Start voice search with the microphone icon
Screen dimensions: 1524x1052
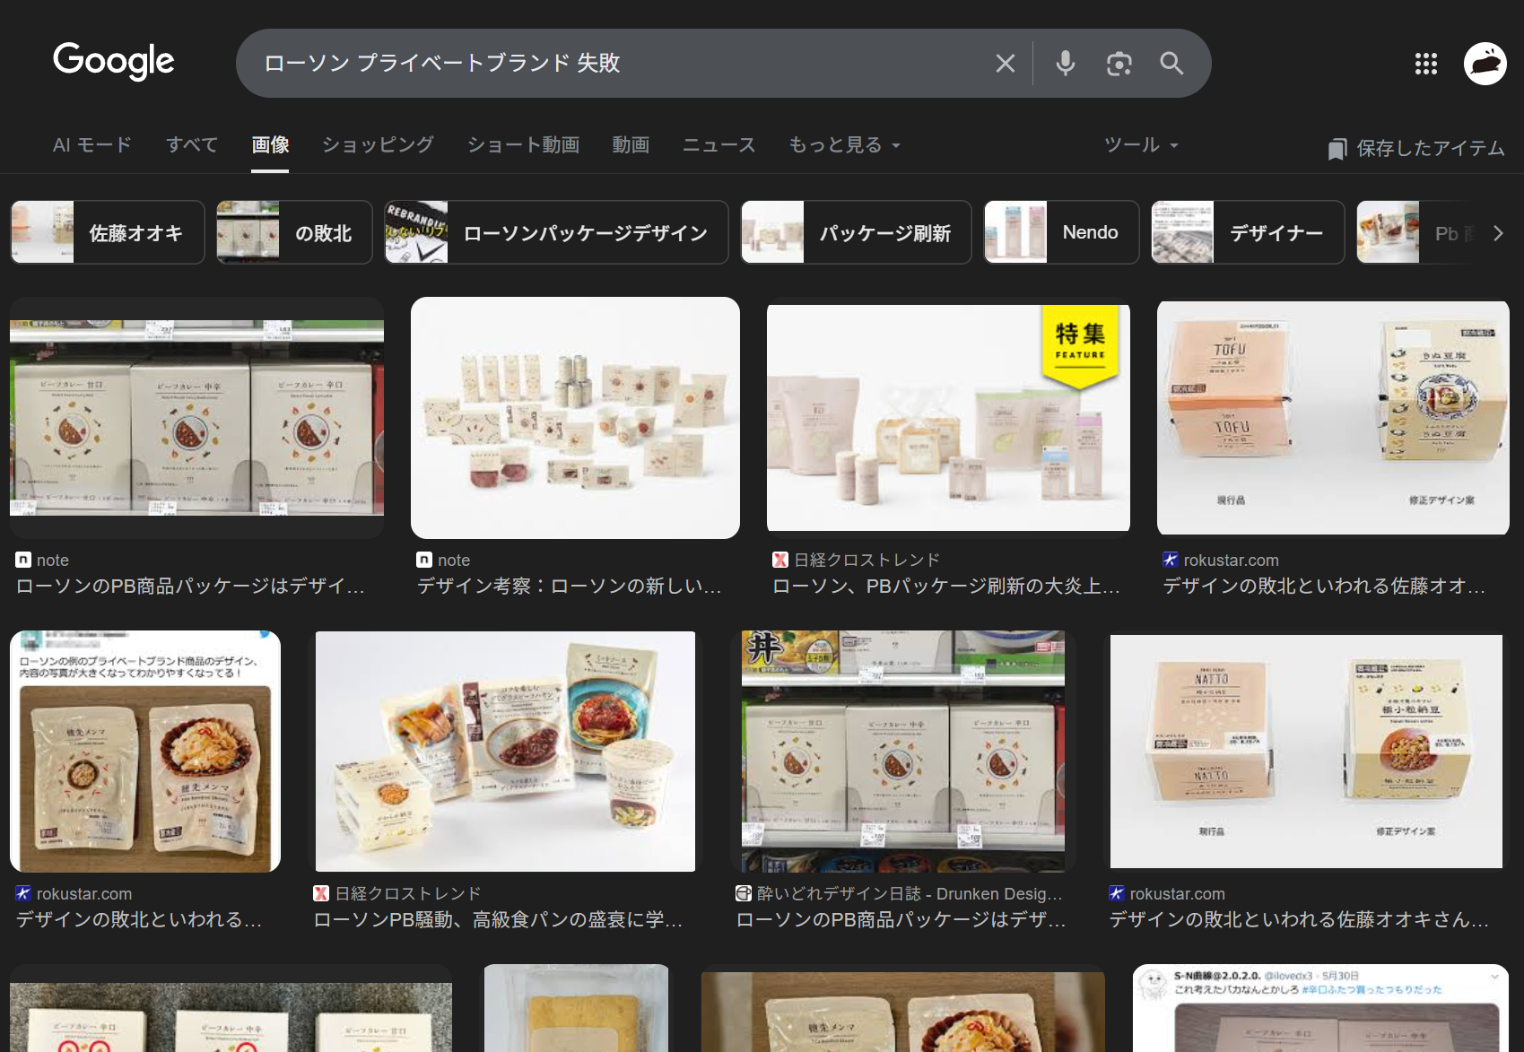pyautogui.click(x=1066, y=63)
